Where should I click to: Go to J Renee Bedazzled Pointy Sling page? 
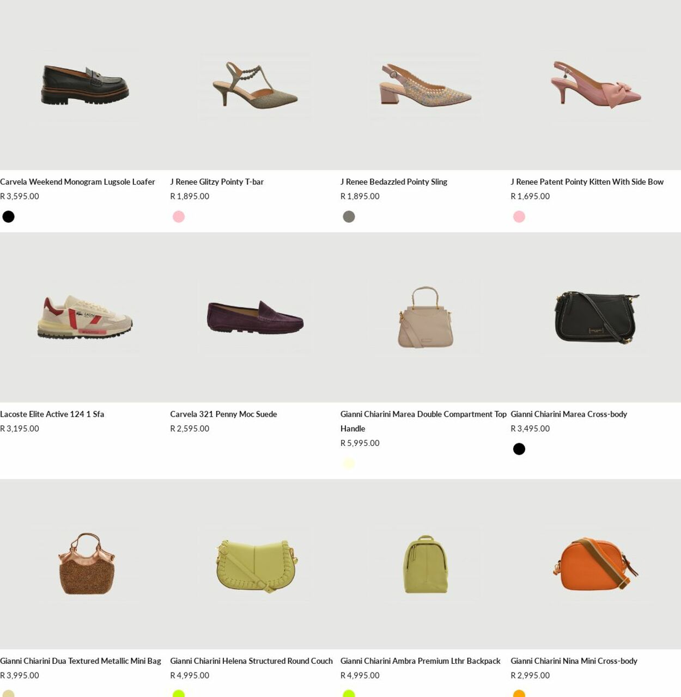pyautogui.click(x=394, y=182)
